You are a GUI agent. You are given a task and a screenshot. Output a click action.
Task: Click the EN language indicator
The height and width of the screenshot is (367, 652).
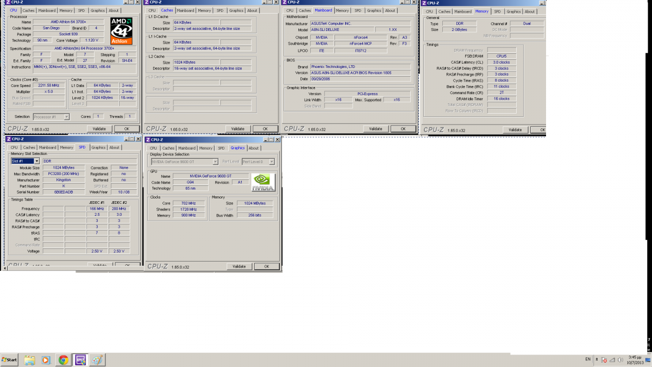(x=588, y=359)
